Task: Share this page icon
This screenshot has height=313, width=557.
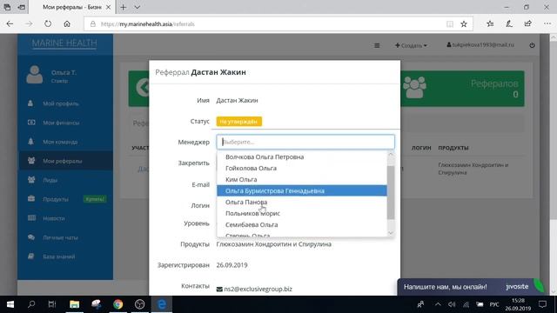Action: (x=528, y=24)
